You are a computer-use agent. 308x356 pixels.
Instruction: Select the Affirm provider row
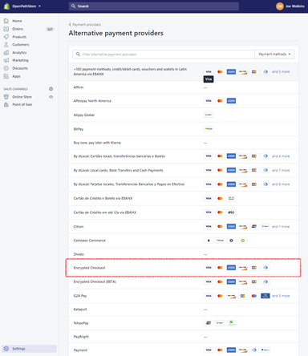pos(184,87)
